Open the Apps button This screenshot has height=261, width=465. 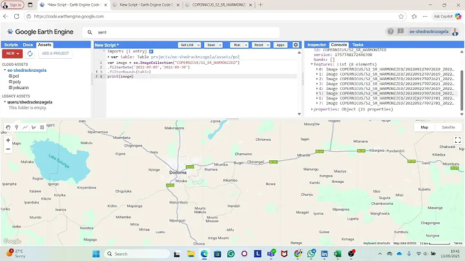click(280, 45)
